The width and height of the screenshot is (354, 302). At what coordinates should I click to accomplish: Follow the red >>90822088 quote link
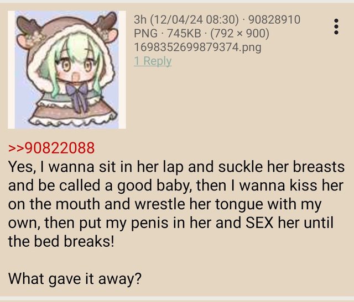pos(51,148)
